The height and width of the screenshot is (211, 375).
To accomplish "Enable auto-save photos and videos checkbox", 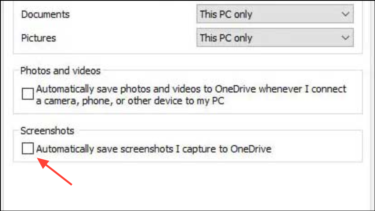I will point(28,93).
